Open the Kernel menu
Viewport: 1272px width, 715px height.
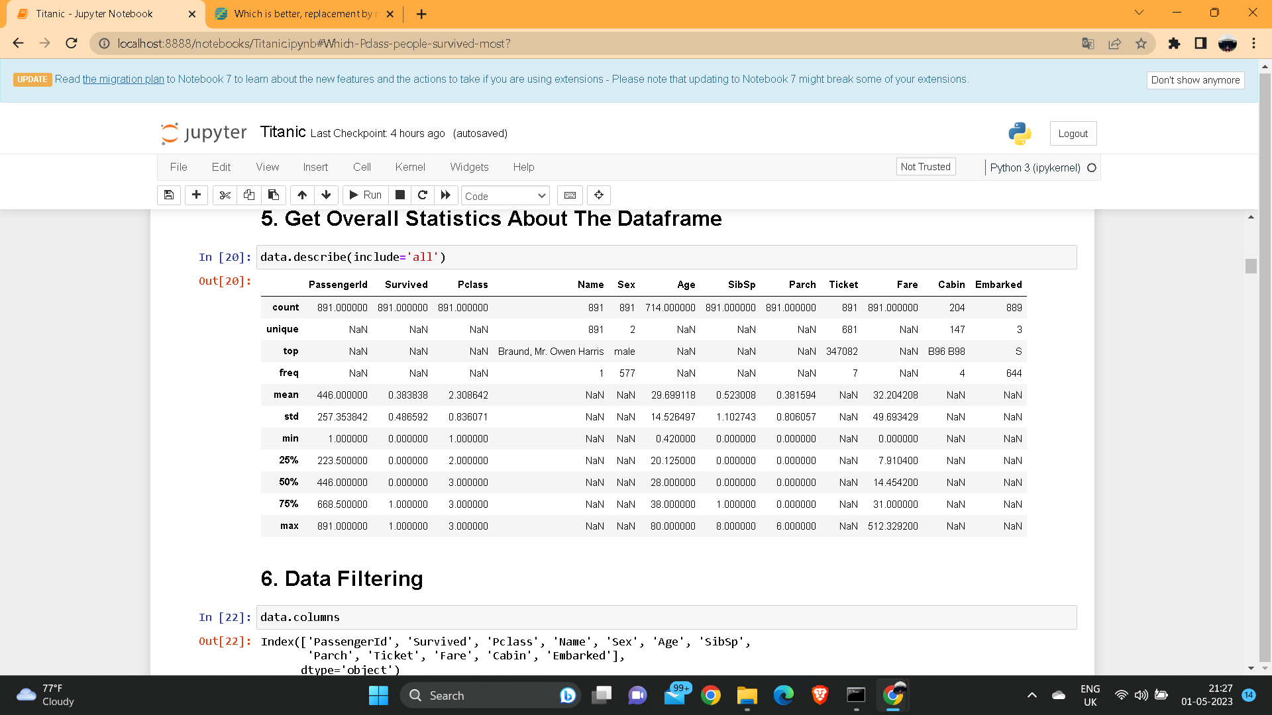pos(410,167)
